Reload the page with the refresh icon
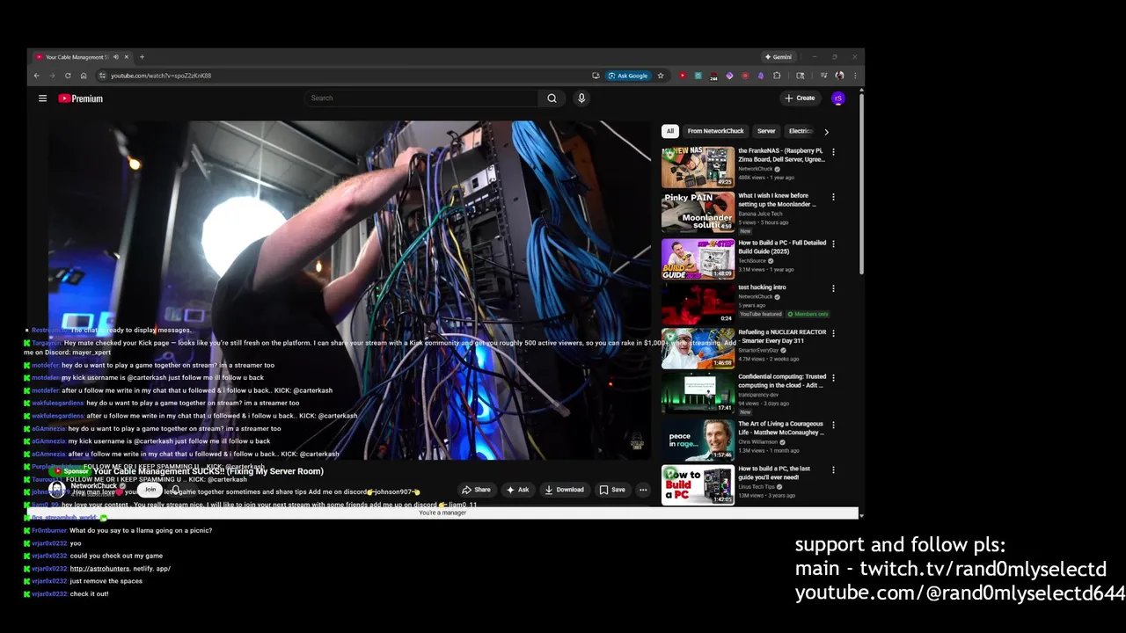Image resolution: width=1126 pixels, height=633 pixels. [x=68, y=76]
